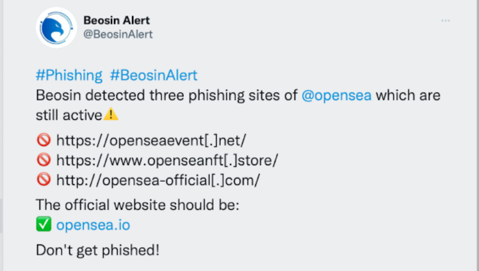Click the prohibited sign beside openseanft URL
The image size is (479, 271).
point(44,160)
